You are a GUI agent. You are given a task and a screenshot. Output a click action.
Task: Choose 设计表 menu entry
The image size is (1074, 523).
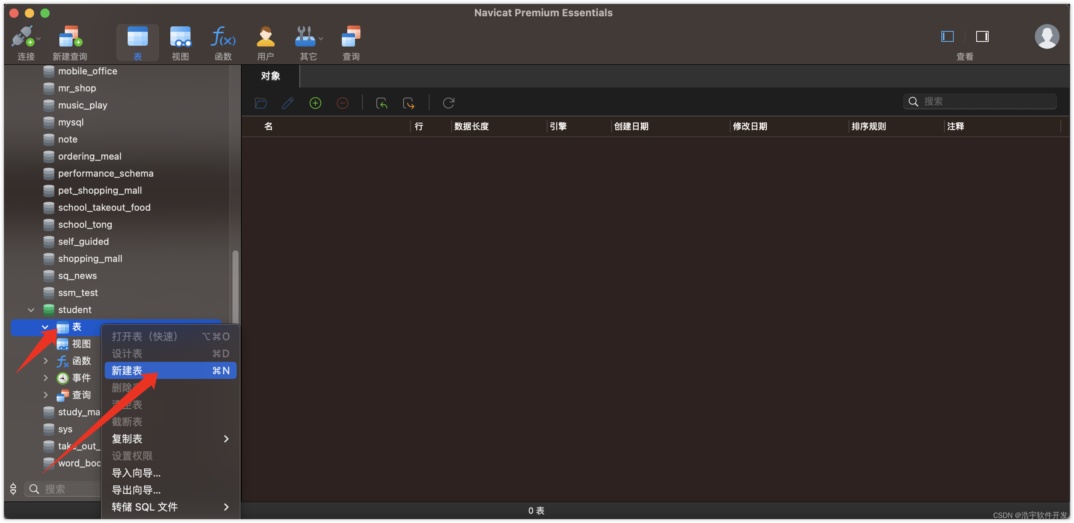pos(170,353)
